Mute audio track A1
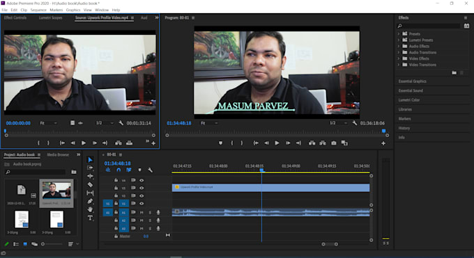Viewport: 474px width, 258px height. coord(142,212)
